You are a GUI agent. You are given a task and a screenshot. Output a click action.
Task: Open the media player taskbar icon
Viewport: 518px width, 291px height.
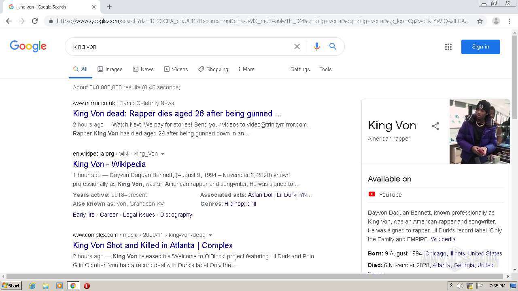coord(59,286)
